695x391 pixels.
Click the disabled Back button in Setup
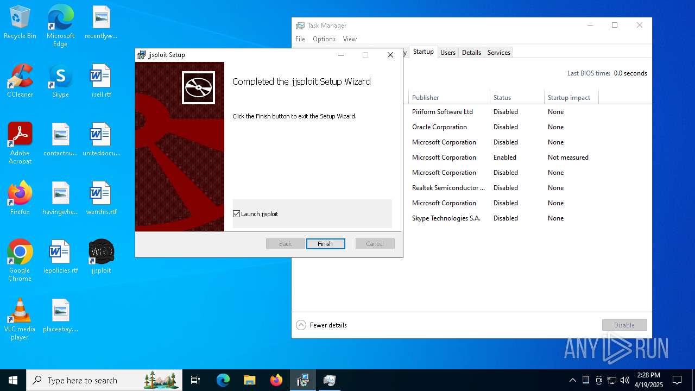(x=285, y=244)
